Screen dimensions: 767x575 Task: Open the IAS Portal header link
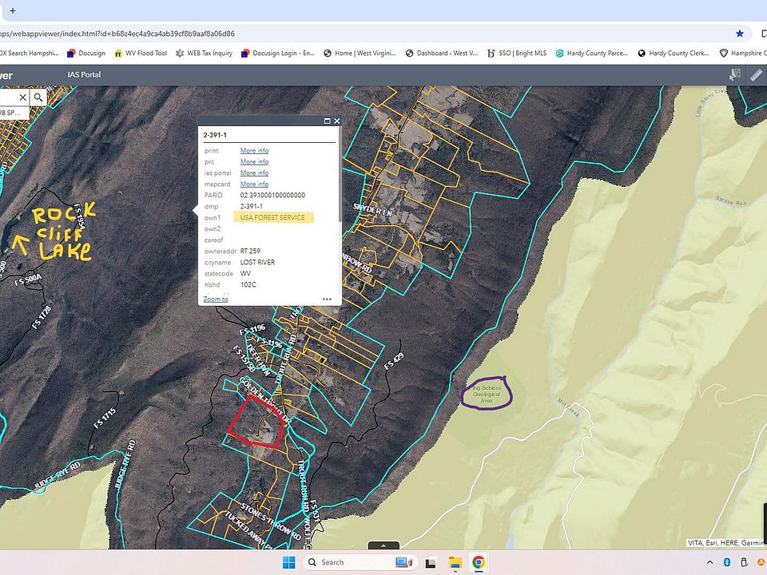pos(84,75)
